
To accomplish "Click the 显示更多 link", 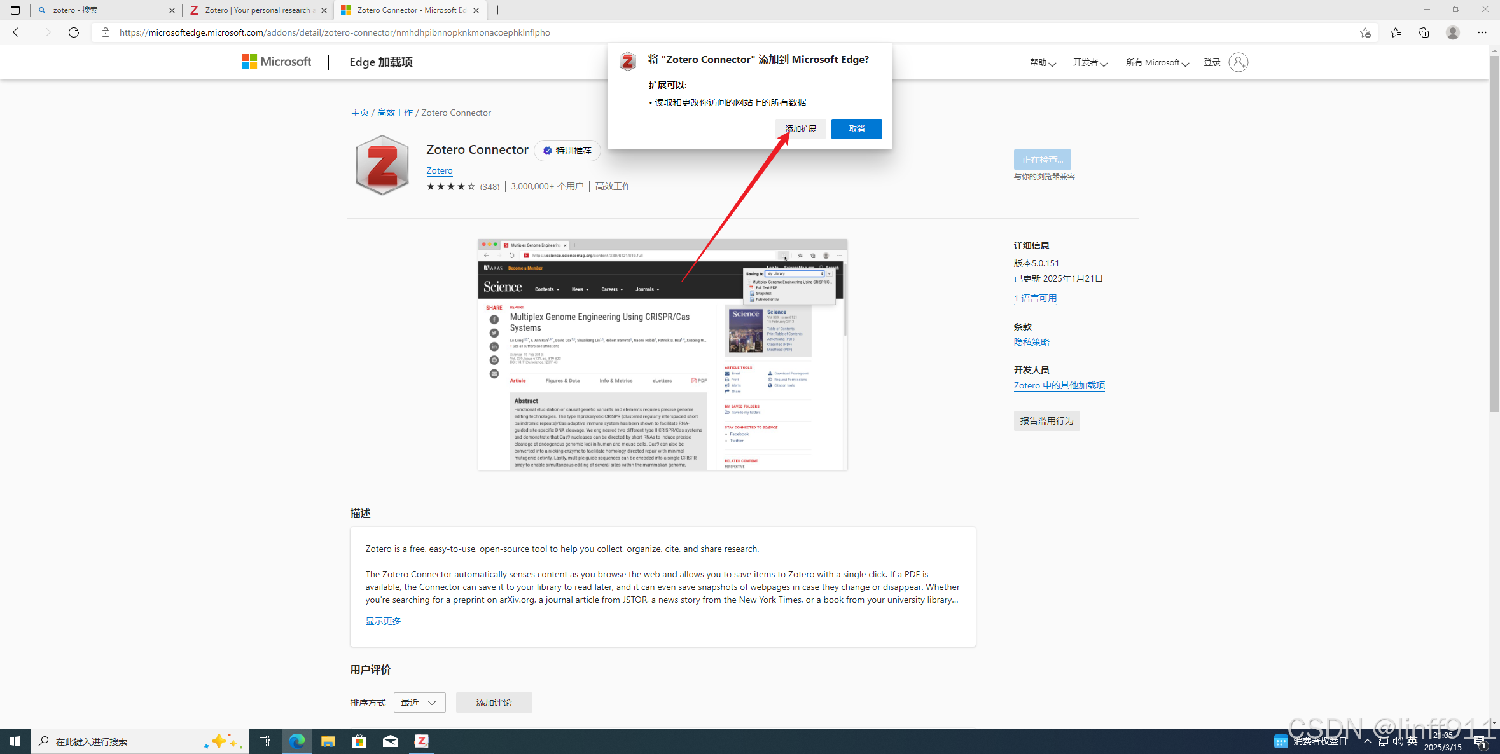I will [x=383, y=621].
